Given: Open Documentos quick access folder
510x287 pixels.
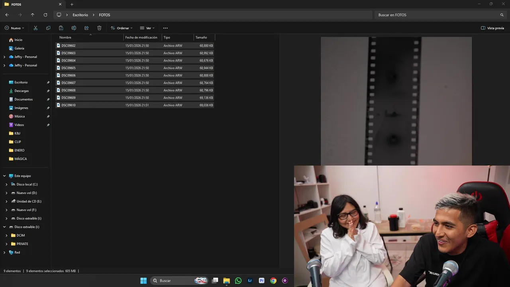Looking at the screenshot, I should click(24, 99).
